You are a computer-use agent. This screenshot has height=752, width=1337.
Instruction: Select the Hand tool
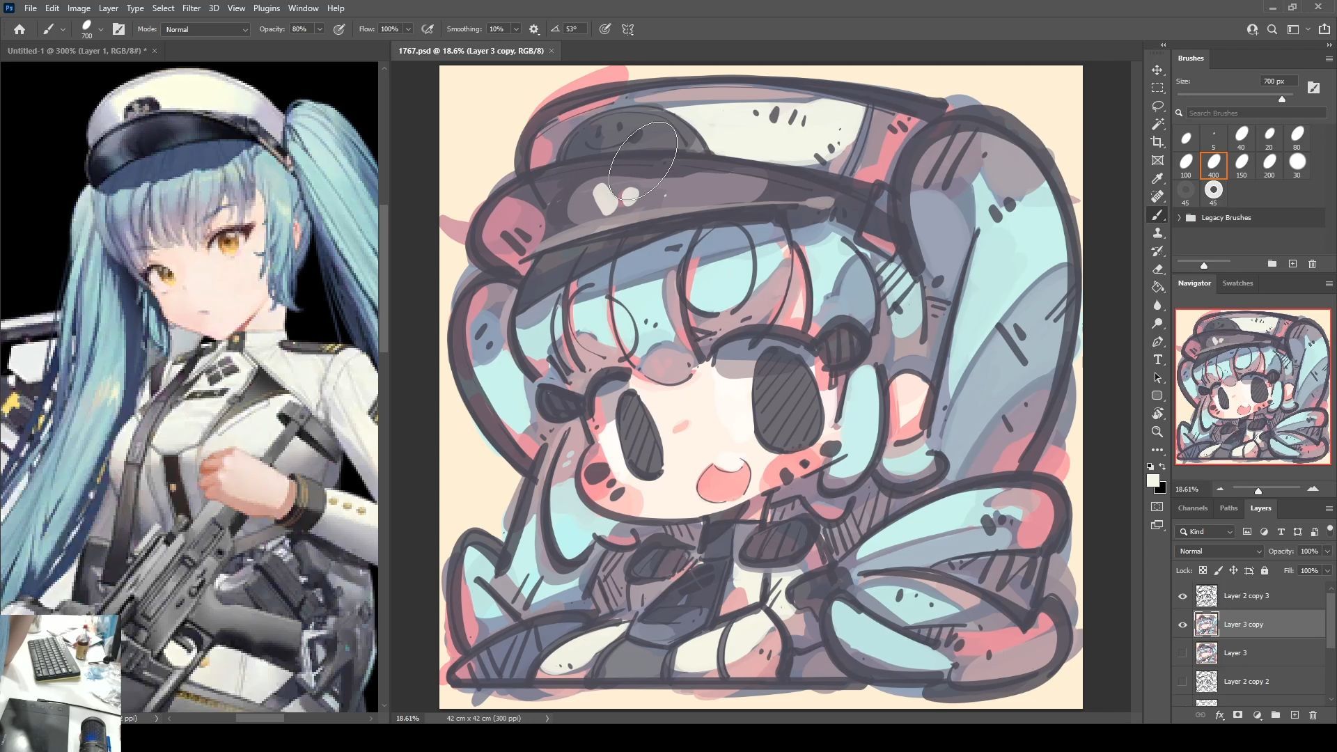pos(1157,414)
